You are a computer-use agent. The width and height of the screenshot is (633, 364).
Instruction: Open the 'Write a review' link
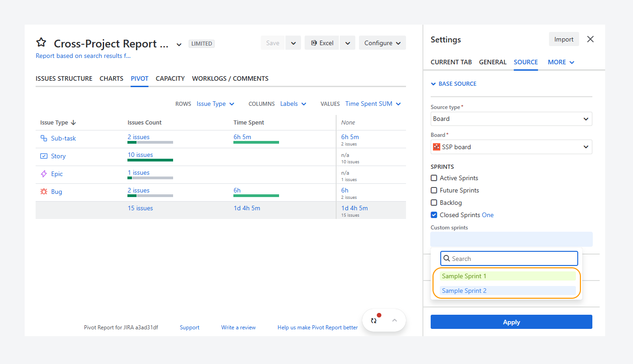pyautogui.click(x=238, y=328)
